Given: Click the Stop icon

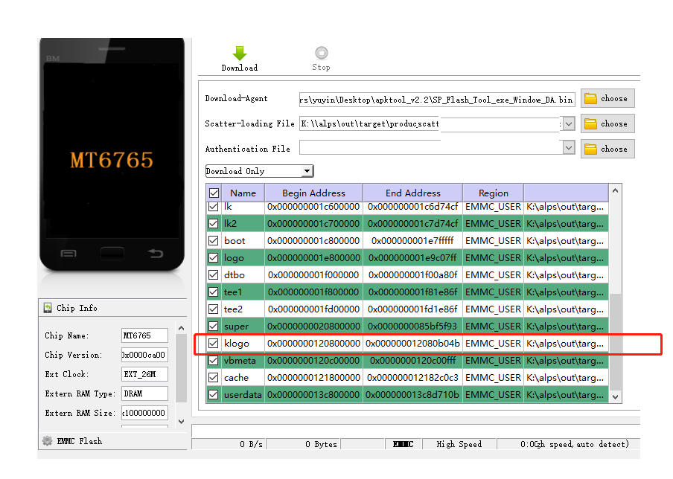Looking at the screenshot, I should coord(321,53).
